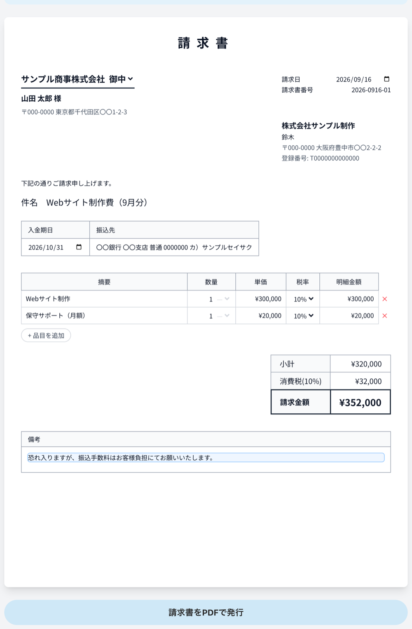The width and height of the screenshot is (412, 629).
Task: Edit the client address 〒000-0000 東京都千代田区
Action: pyautogui.click(x=74, y=112)
